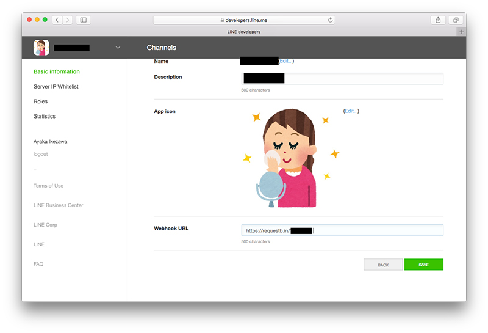
Task: Open the Statistics section
Action: click(45, 116)
